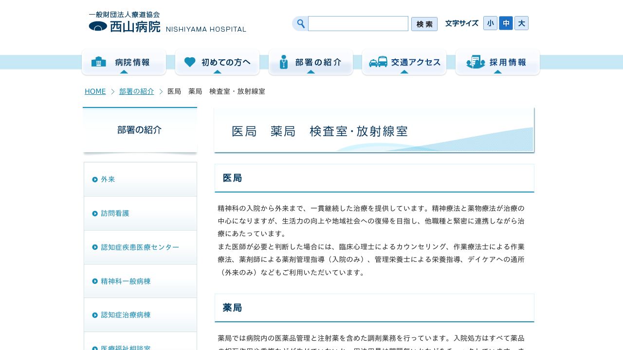Viewport: 623px width, 350px height.
Task: Select the heart icon beside 初めての方へ
Action: click(190, 62)
